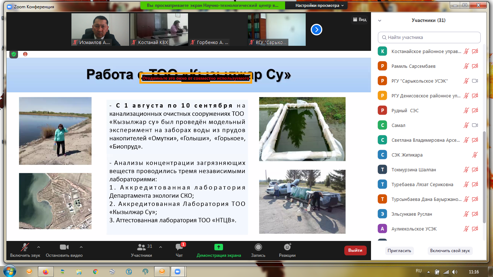Click participant name Туребаева Лязат Сериковна
493x277 pixels.
coord(423,184)
